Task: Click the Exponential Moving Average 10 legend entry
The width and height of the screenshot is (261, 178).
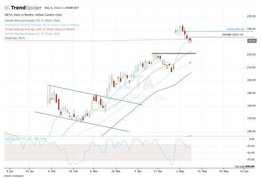Action: (42, 25)
